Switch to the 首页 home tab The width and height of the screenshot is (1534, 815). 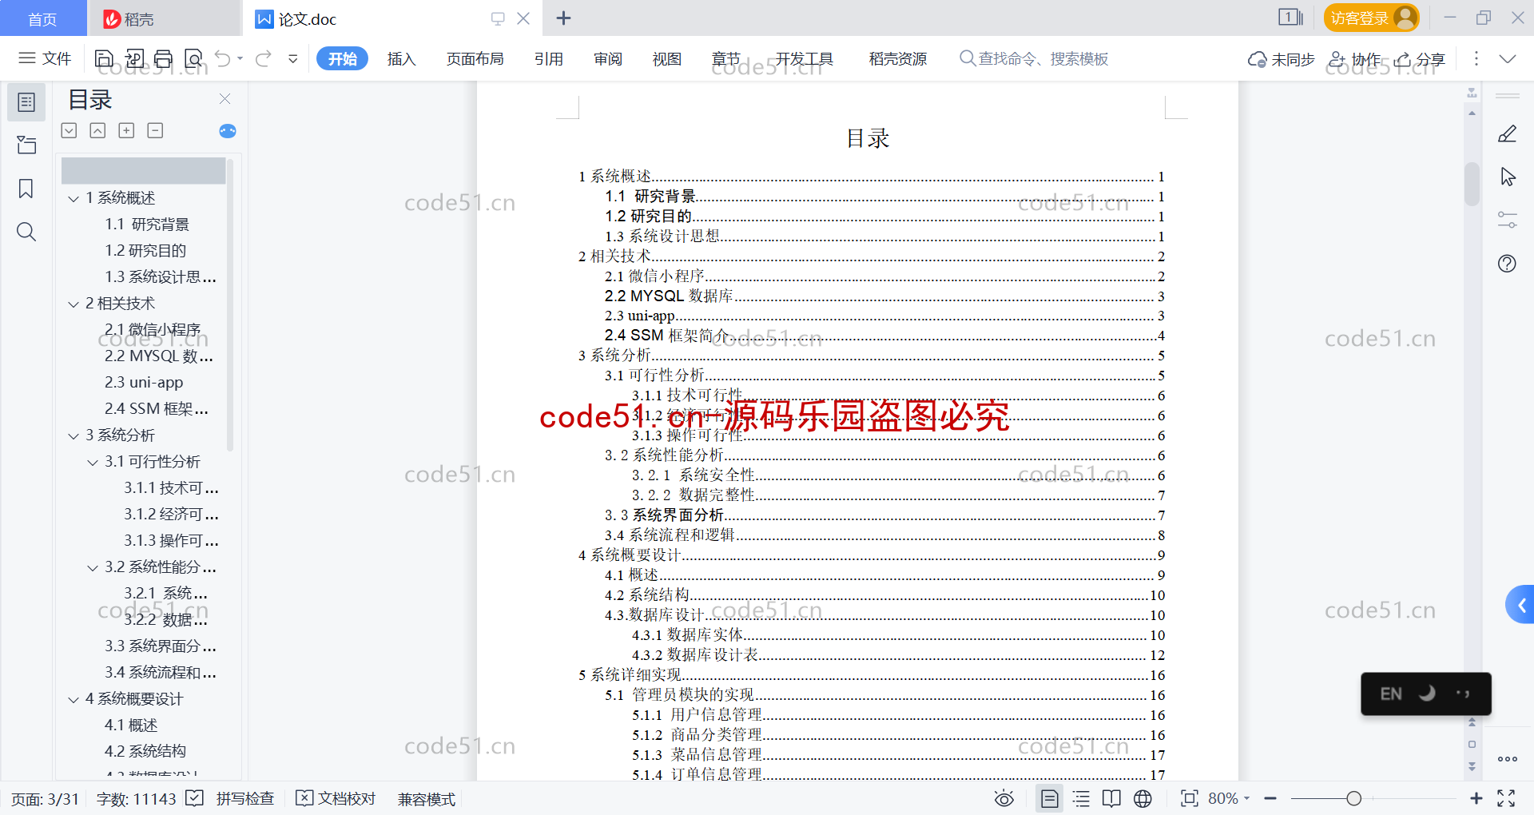click(x=43, y=18)
